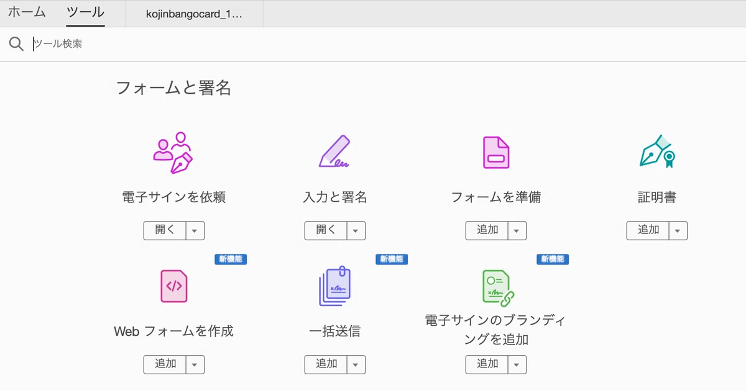
Task: Expand dropdown arrow beside 証明書 追加
Action: click(678, 230)
